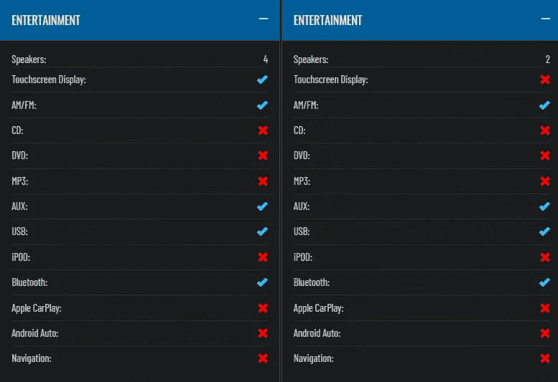Viewport: 558px width, 382px height.
Task: Click the left Touchscreen Display blue checkmark
Action: (x=263, y=80)
